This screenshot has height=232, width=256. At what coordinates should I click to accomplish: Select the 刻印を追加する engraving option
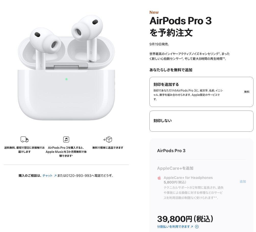(201, 92)
